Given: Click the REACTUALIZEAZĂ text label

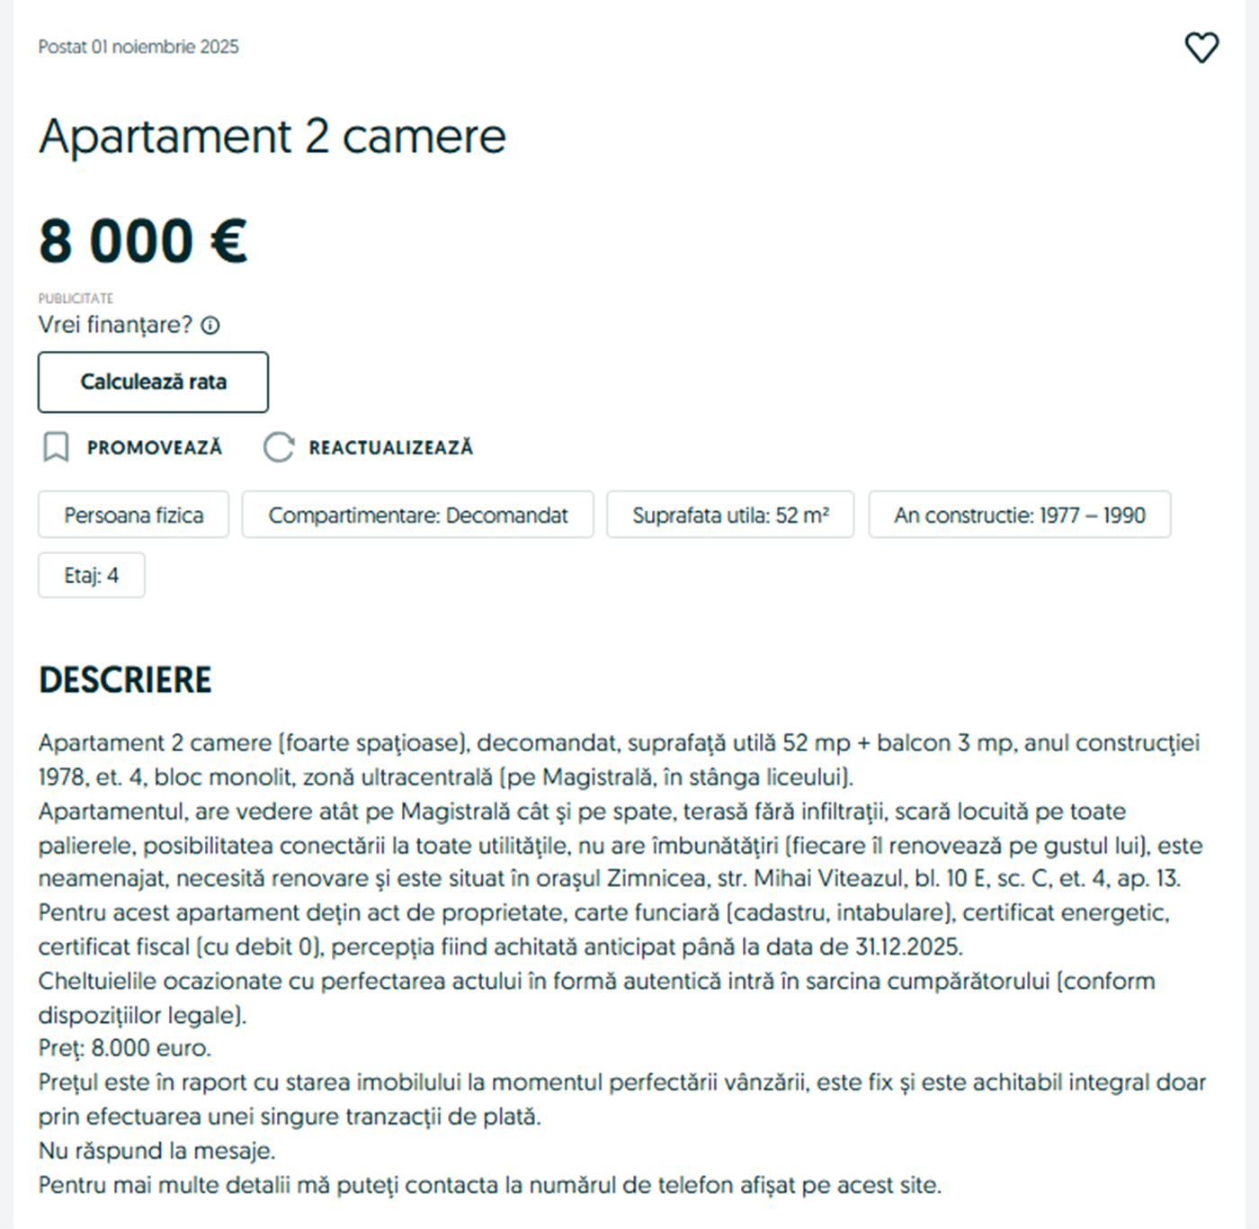Looking at the screenshot, I should 390,448.
